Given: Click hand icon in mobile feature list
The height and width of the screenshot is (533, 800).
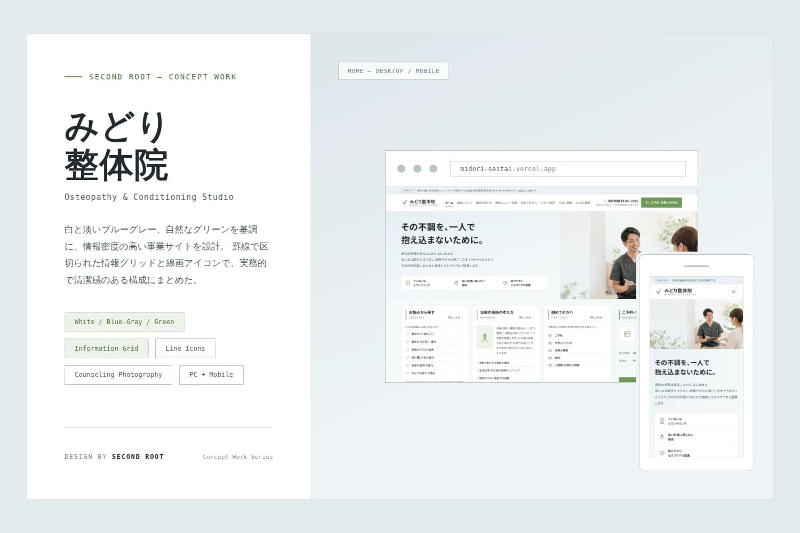Looking at the screenshot, I should 662,437.
